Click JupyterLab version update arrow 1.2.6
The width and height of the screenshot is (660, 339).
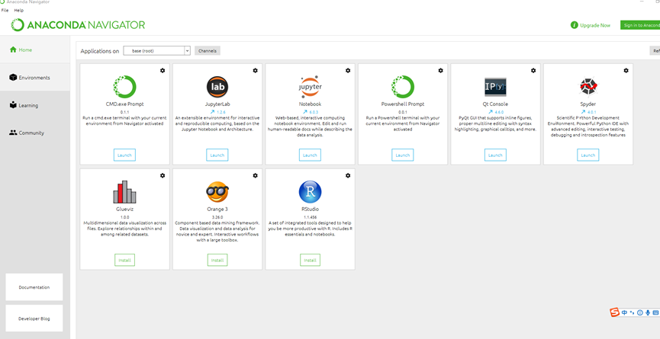click(x=217, y=112)
